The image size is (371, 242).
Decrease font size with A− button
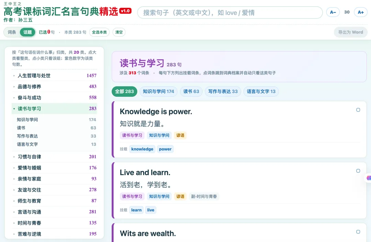[x=333, y=12]
